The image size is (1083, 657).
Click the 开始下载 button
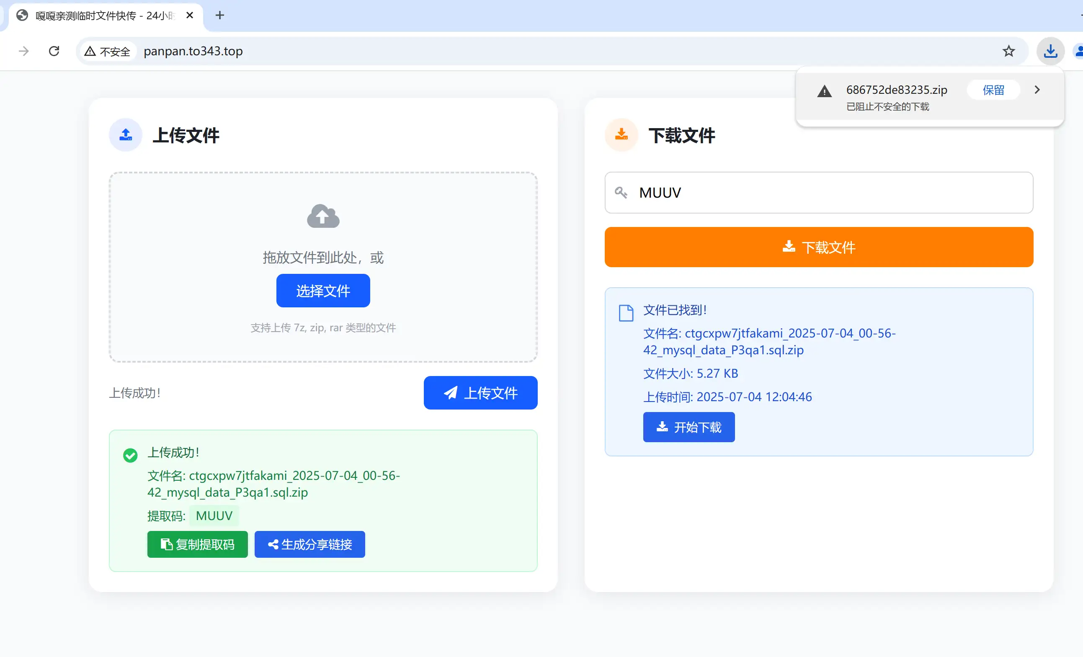(688, 427)
